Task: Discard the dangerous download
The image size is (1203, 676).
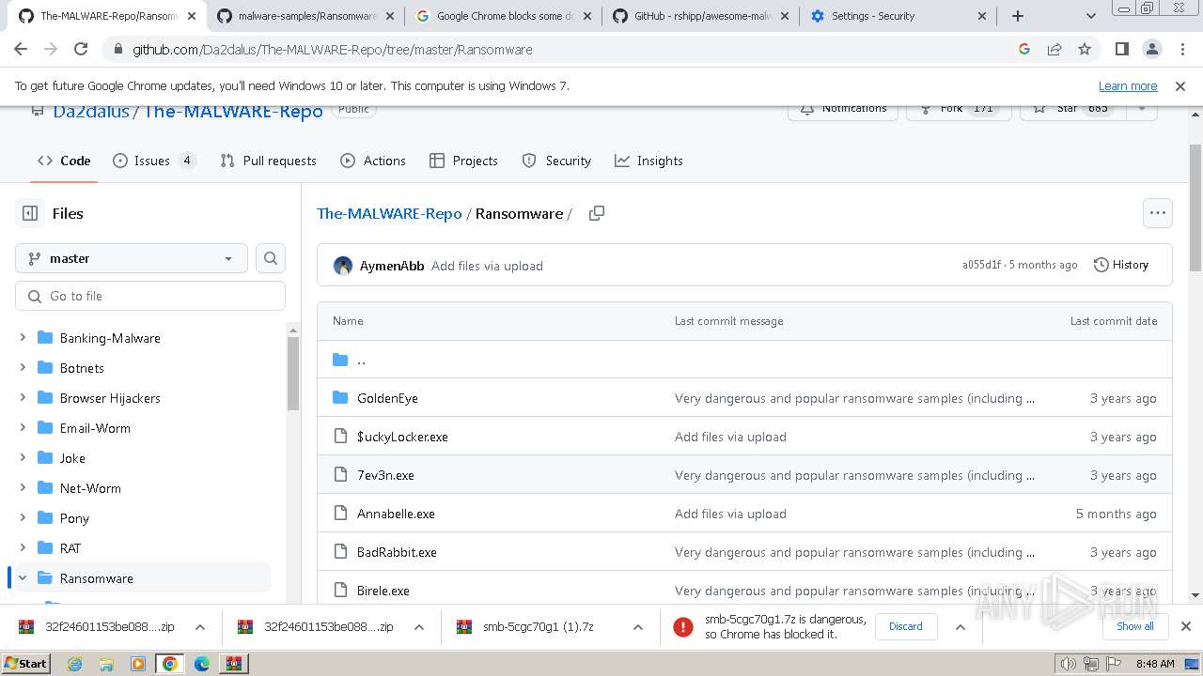Action: (x=906, y=626)
